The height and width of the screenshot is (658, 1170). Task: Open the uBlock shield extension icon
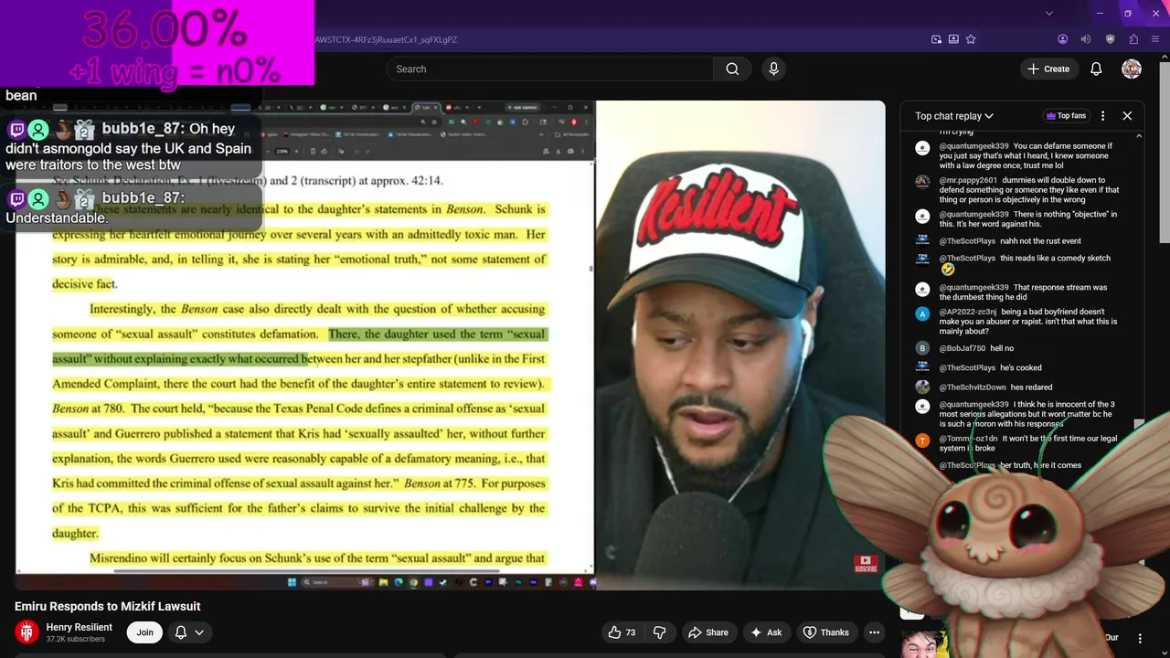coord(1111,39)
